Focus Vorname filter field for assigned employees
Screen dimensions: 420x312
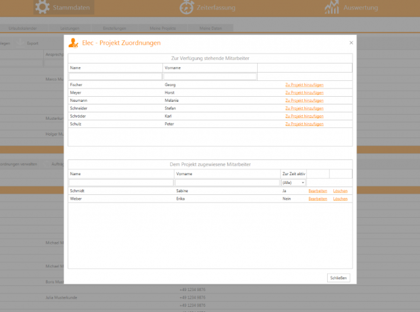click(x=227, y=183)
